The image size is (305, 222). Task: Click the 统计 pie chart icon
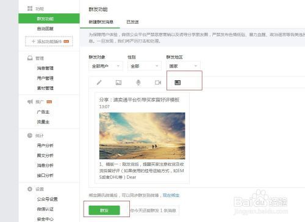click(30, 135)
